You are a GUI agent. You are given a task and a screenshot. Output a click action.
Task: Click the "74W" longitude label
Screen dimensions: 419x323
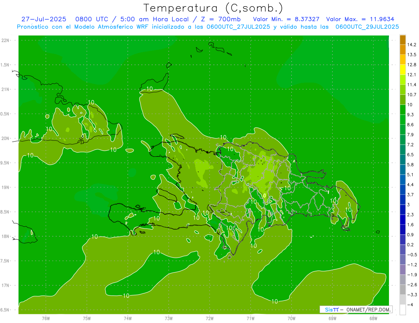128,318
